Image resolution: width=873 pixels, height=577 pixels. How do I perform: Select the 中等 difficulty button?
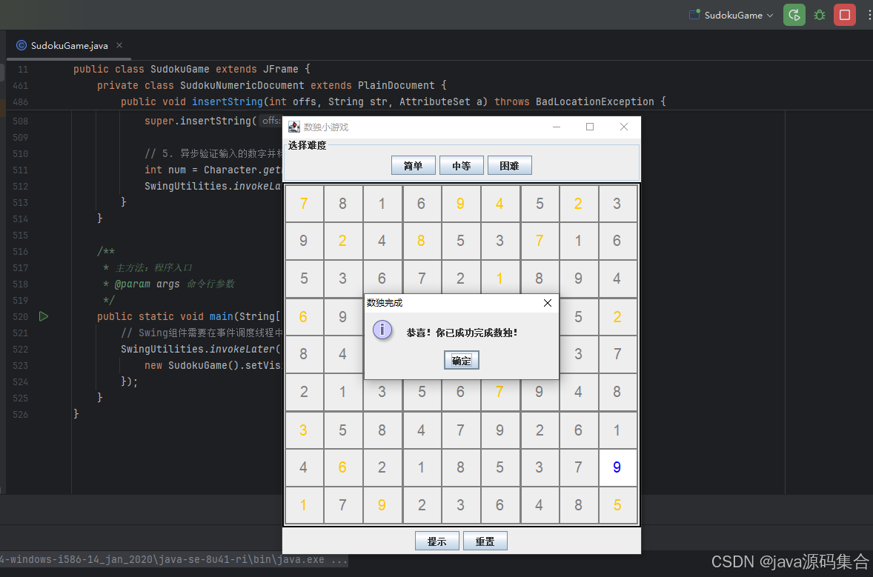[x=461, y=165]
